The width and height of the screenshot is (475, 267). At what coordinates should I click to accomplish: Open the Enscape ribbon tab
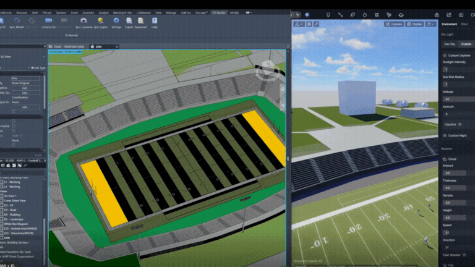[202, 13]
